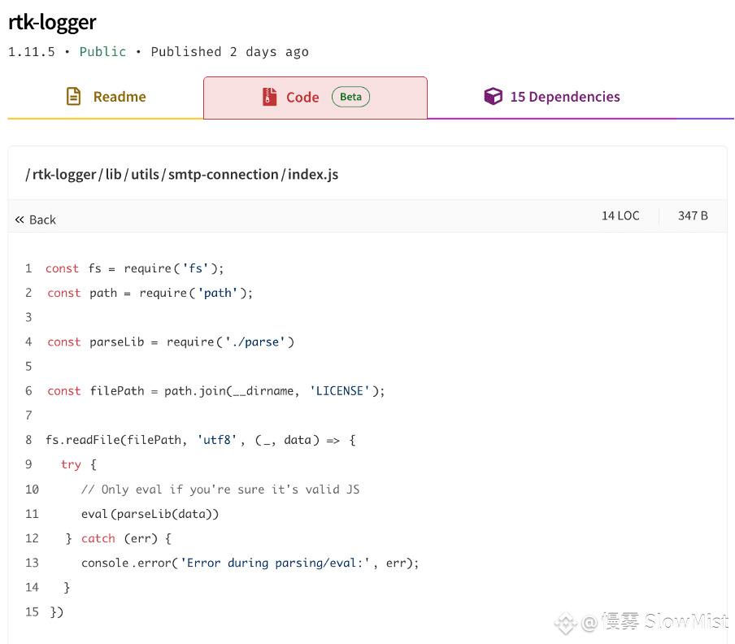This screenshot has height=644, width=735.
Task: Go Back to the file list
Action: coord(36,220)
